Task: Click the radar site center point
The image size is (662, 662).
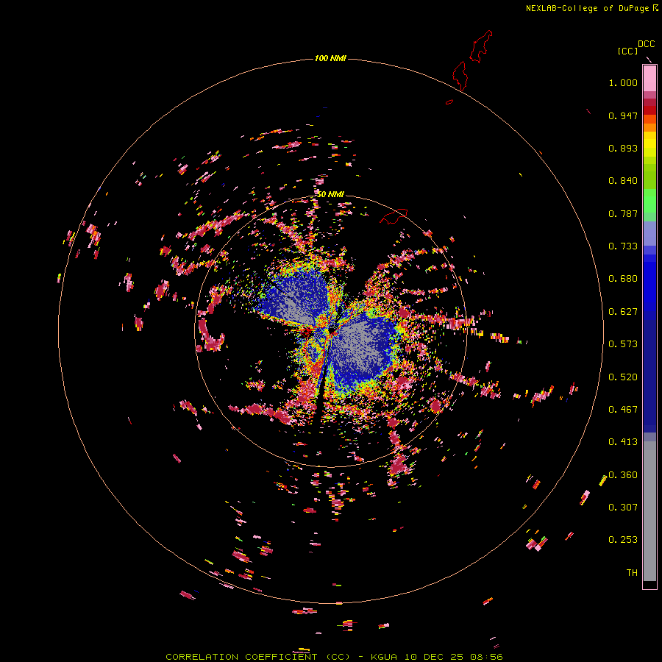Action: (x=333, y=331)
